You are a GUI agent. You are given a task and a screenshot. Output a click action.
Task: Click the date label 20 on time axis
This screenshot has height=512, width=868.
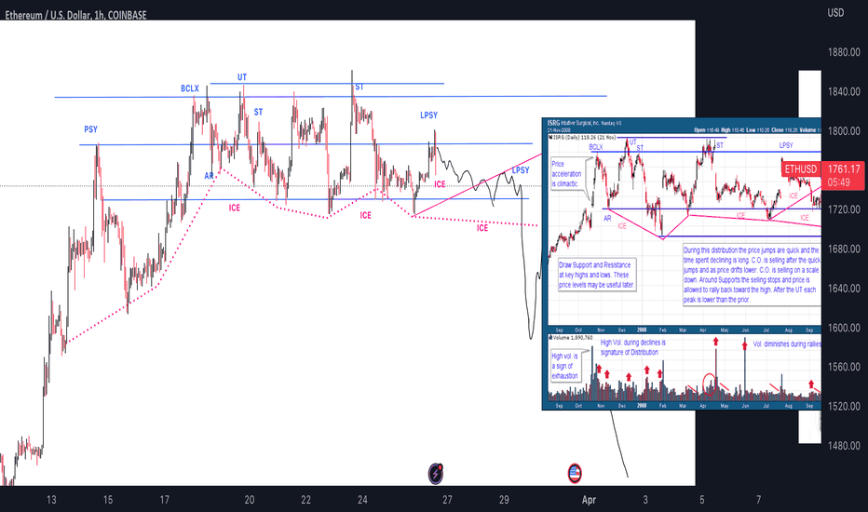249,500
